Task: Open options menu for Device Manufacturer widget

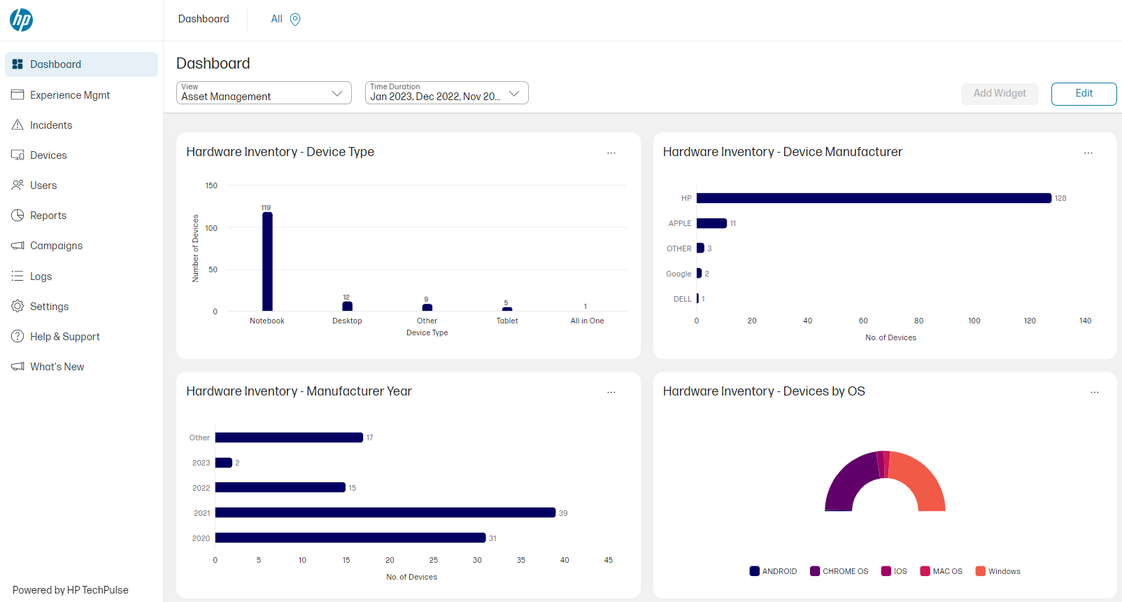Action: 1088,153
